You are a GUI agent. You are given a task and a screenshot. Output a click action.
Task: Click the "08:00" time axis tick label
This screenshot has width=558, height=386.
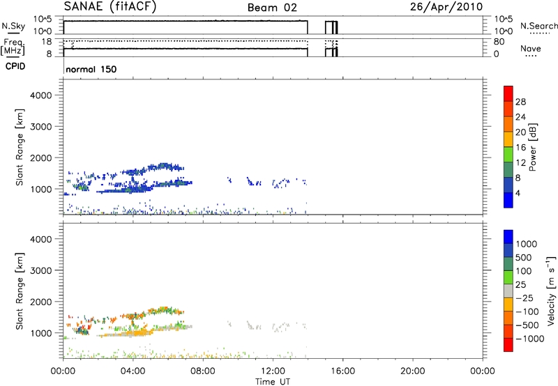pyautogui.click(x=203, y=371)
